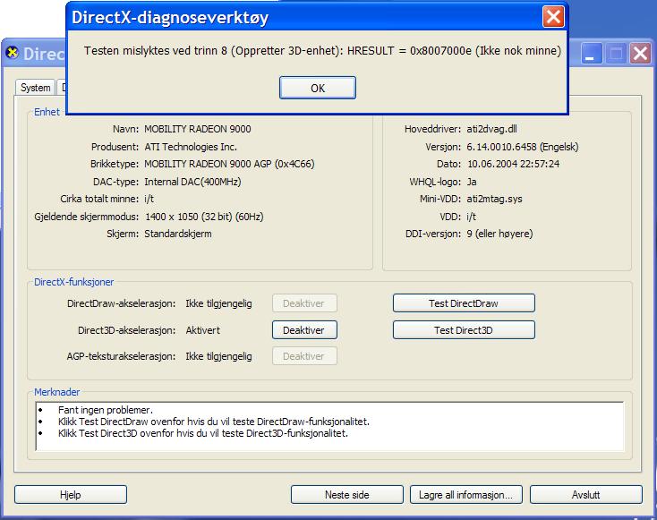Click inside the Merknader notes box
Image resolution: width=657 pixels, height=520 pixels.
tap(329, 424)
